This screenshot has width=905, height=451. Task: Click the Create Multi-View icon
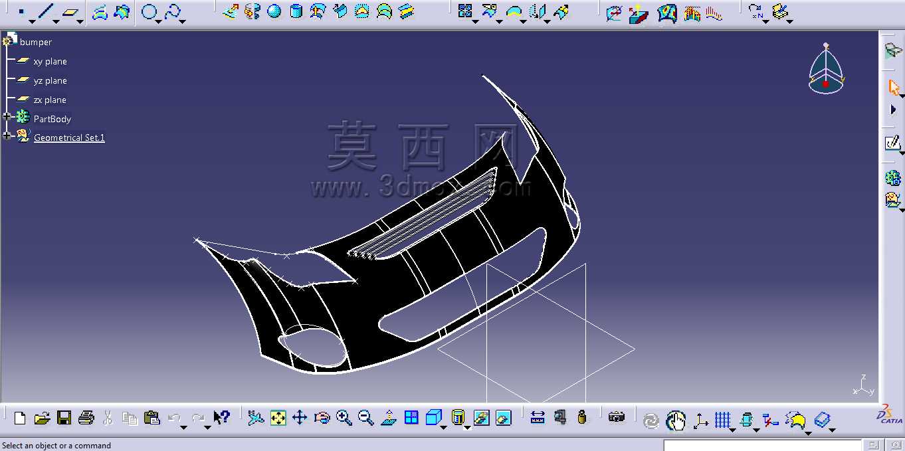click(x=411, y=418)
